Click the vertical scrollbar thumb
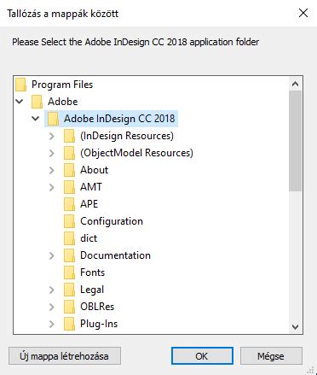 click(x=296, y=141)
